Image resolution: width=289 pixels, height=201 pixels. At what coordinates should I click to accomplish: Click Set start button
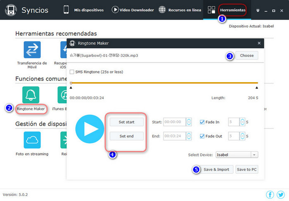pyautogui.click(x=126, y=122)
